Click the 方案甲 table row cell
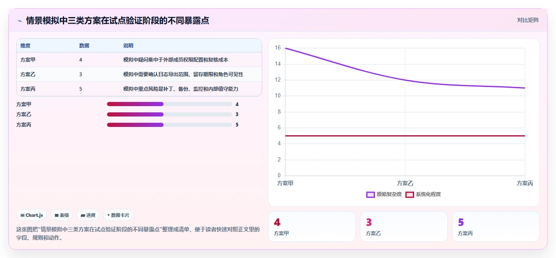 point(28,60)
